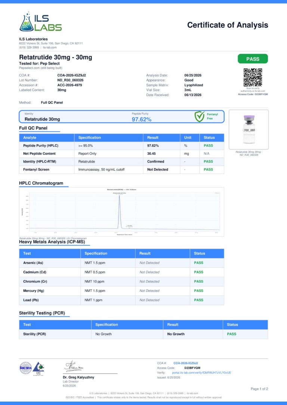
Task: Click the Analyte column header
Action: pos(30,138)
